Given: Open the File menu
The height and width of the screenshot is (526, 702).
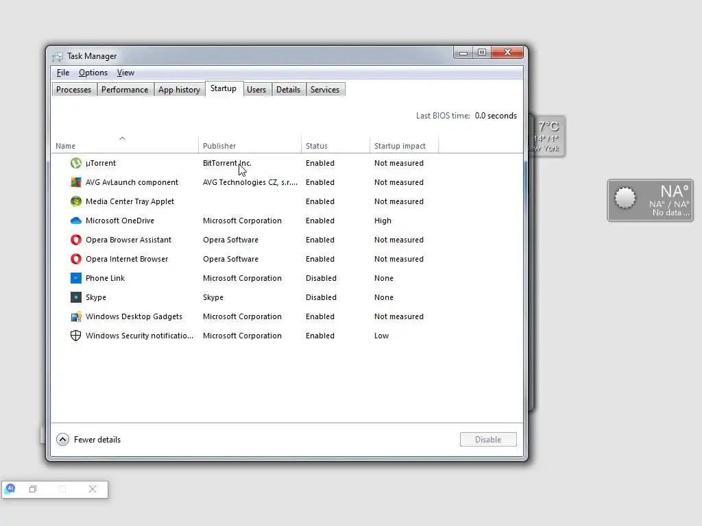Looking at the screenshot, I should pyautogui.click(x=63, y=73).
